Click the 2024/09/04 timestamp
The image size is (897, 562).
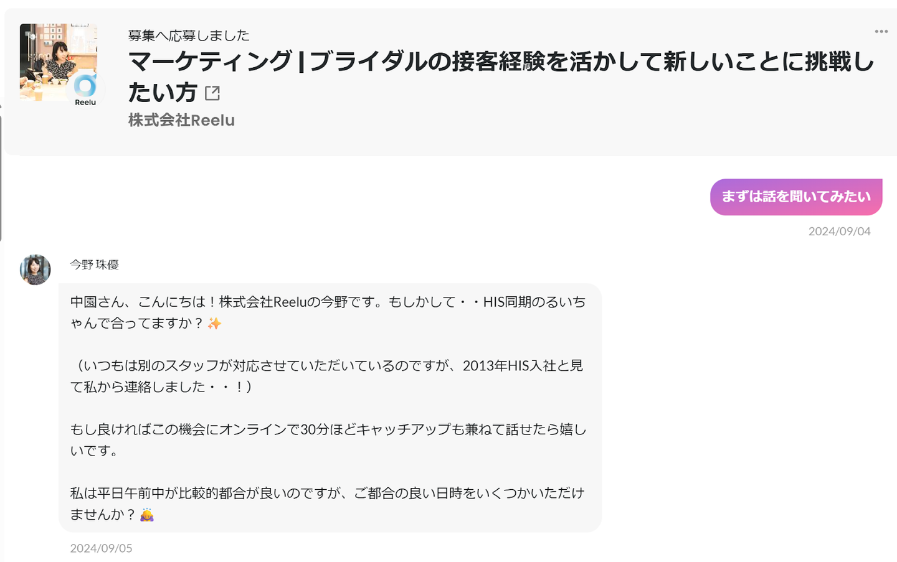[x=839, y=232]
